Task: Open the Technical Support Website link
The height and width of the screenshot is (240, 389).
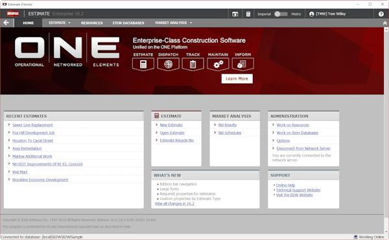Action: click(298, 190)
